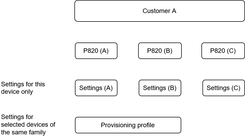Image resolution: width=245 pixels, height=136 pixels.
Task: Click the words 'the same family' in label
Action: [23, 132]
